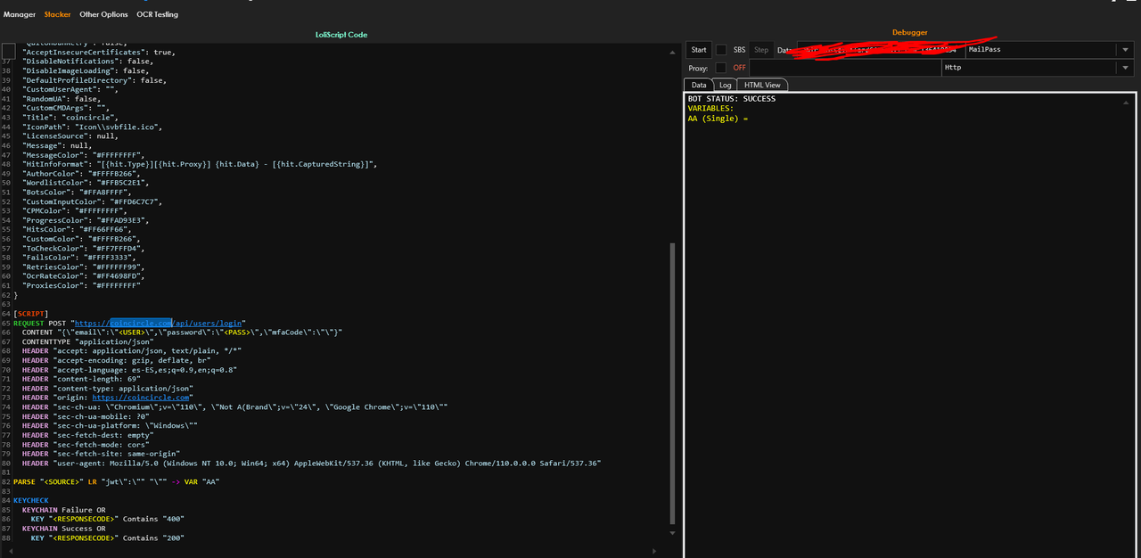Click the code editor scroll down arrow
The width and height of the screenshot is (1141, 558).
tap(673, 533)
